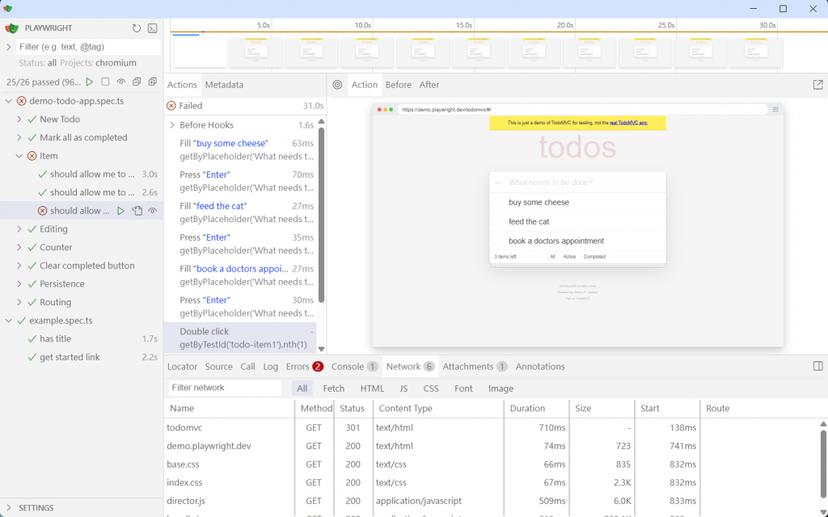
Task: Click the Filter network input
Action: point(225,388)
